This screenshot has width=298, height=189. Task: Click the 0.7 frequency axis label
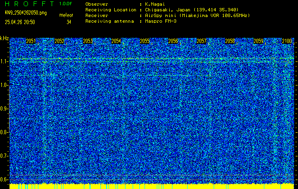coord(3,156)
